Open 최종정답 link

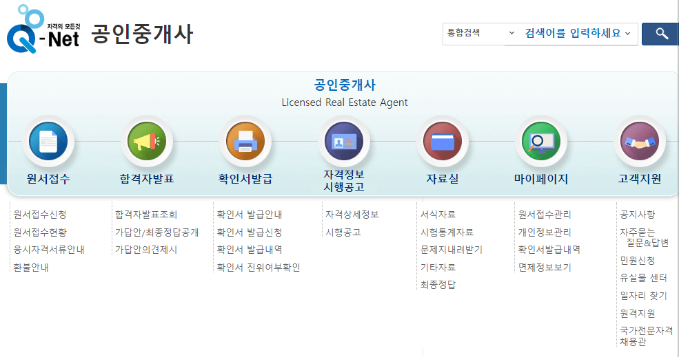[438, 284]
